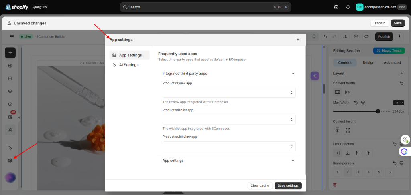Toggle full width content option

point(348,92)
